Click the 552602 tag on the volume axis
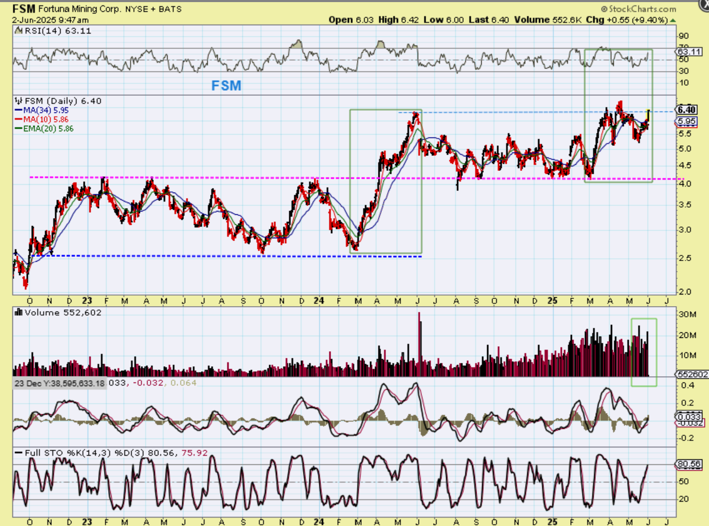This screenshot has width=709, height=526. click(692, 375)
